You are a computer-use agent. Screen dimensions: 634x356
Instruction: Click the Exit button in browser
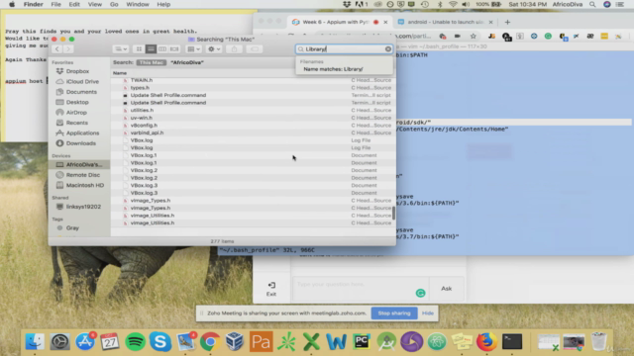pos(271,289)
